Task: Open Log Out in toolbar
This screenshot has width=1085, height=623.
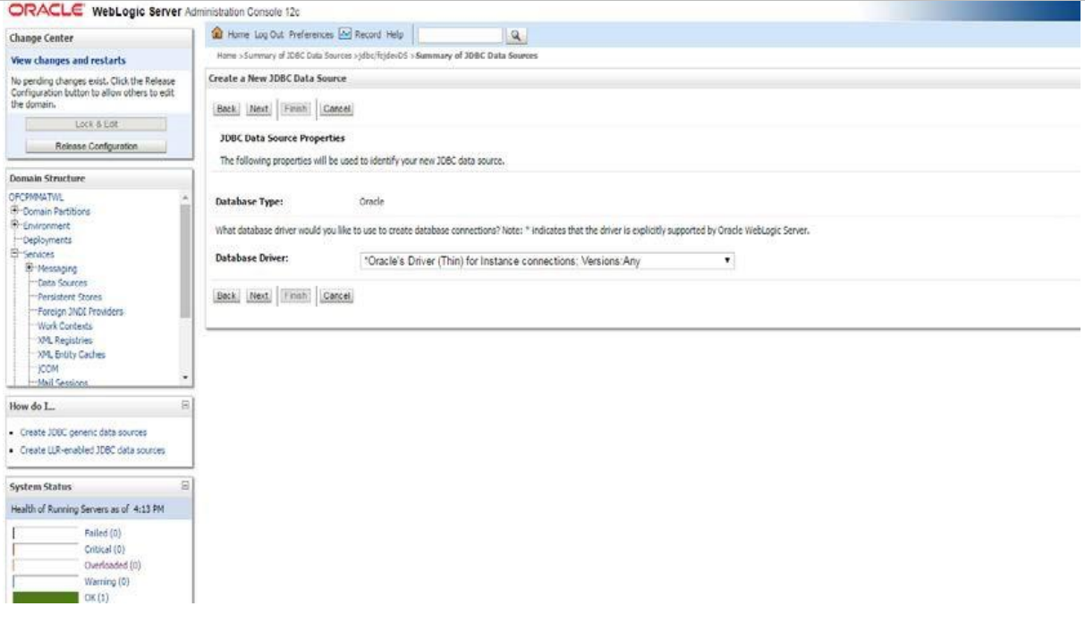Action: coord(271,35)
